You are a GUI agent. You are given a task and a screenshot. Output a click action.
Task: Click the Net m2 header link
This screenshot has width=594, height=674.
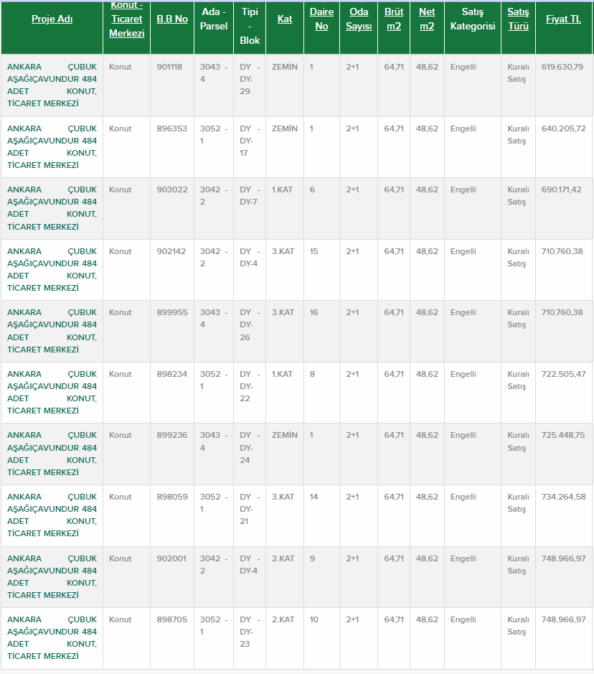[427, 19]
